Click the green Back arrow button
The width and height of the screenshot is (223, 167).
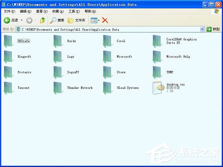point(7,20)
